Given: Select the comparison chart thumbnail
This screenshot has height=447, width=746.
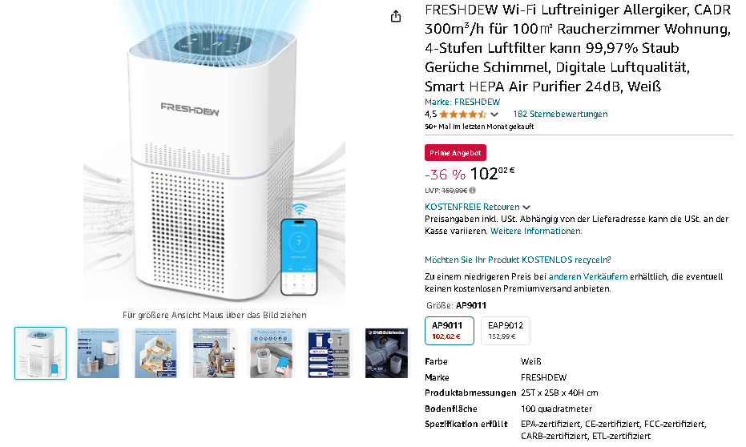Looking at the screenshot, I should point(329,352).
